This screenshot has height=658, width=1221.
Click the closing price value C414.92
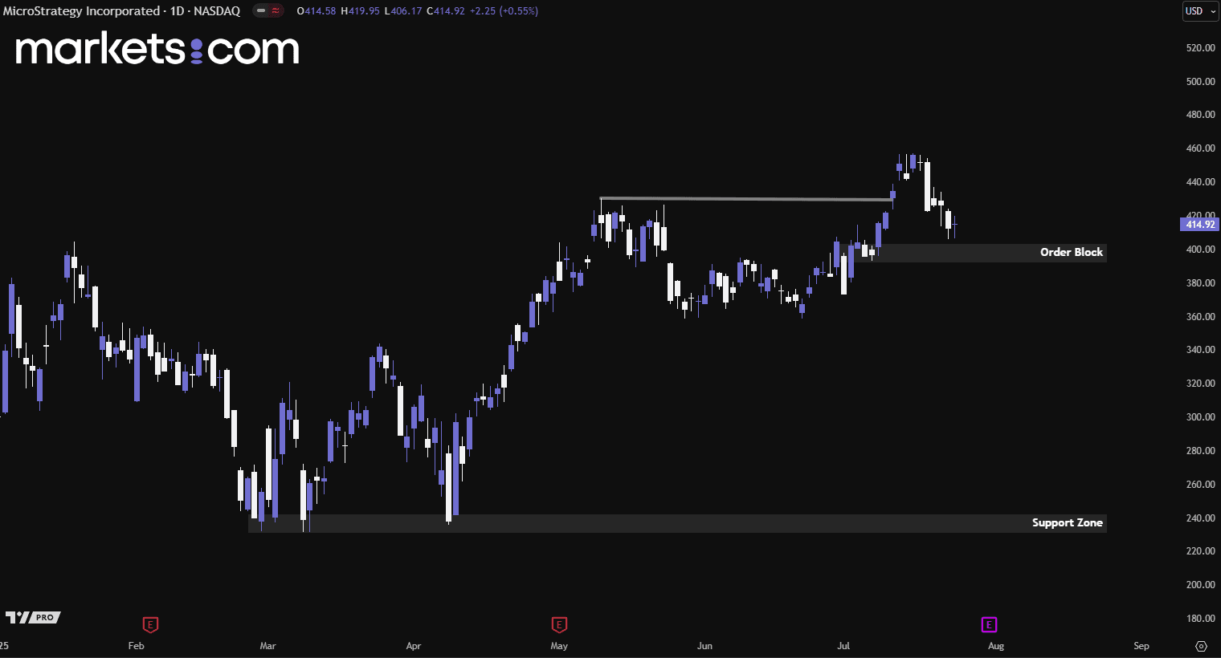(446, 11)
